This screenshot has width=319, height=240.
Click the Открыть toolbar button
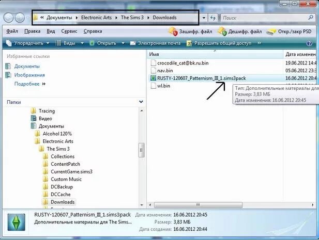[x=103, y=43]
